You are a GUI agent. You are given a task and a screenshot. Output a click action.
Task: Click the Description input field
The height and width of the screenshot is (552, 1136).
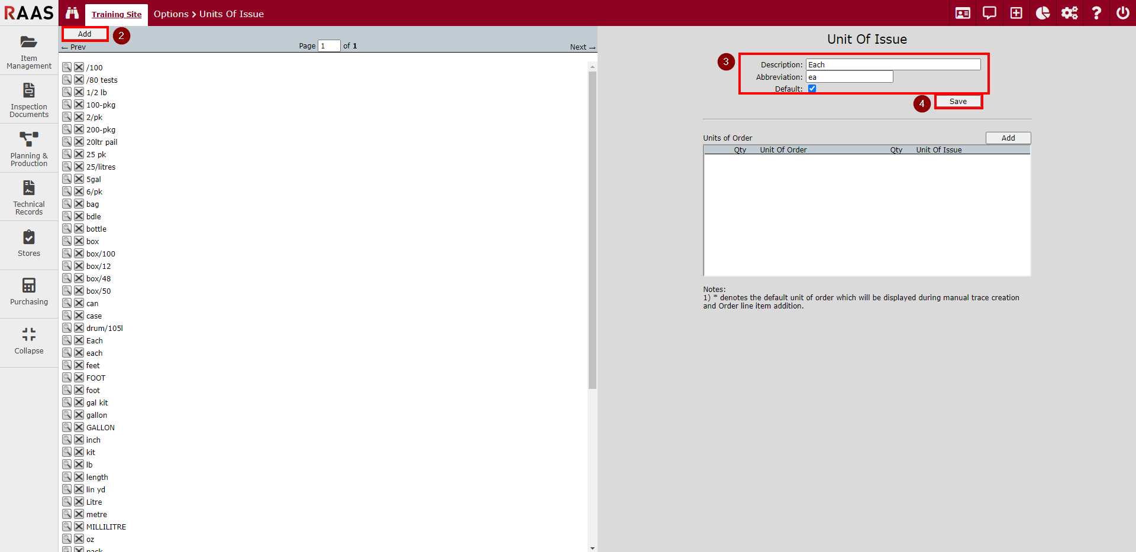tap(892, 64)
